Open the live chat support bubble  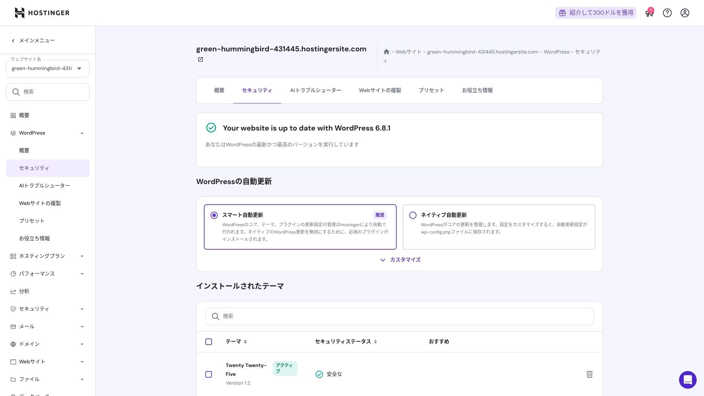[688, 379]
